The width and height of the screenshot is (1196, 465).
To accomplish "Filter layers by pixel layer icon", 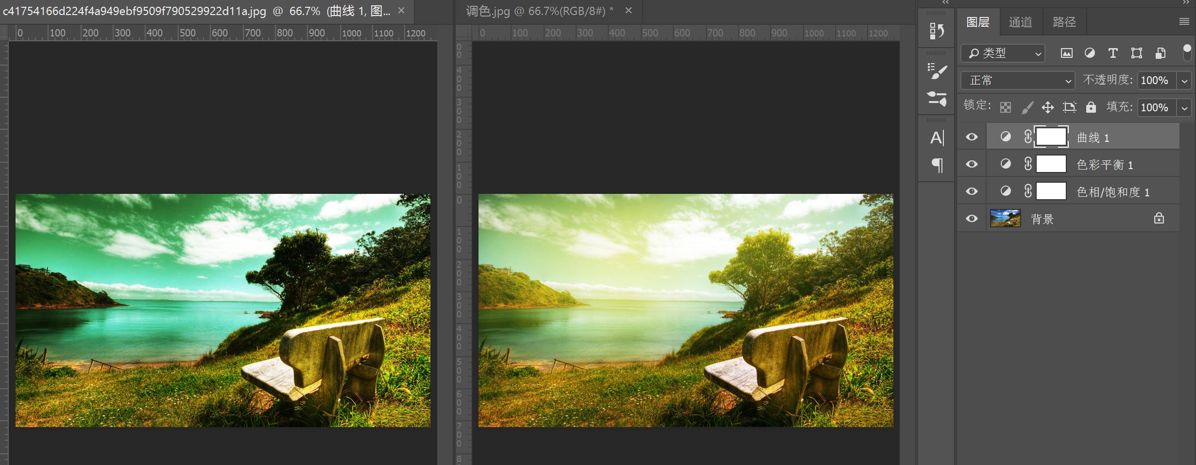I will point(1066,53).
